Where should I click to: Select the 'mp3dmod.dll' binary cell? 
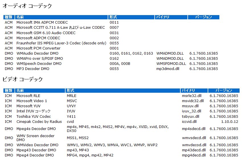168,69
